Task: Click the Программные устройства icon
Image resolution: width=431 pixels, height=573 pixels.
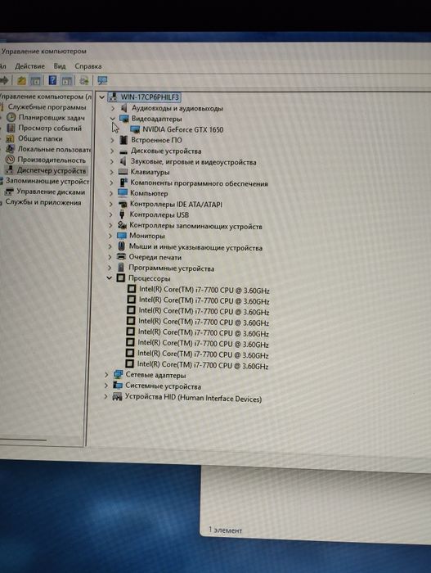Action: 121,268
